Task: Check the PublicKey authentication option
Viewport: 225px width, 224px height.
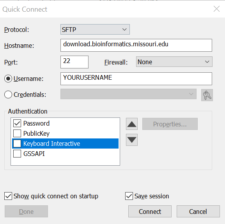Action: (17, 133)
